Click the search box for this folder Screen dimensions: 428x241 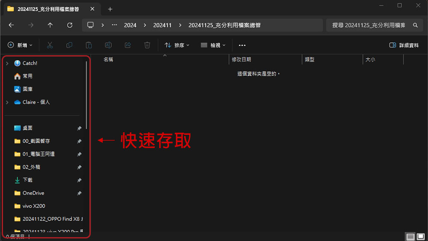coord(374,25)
